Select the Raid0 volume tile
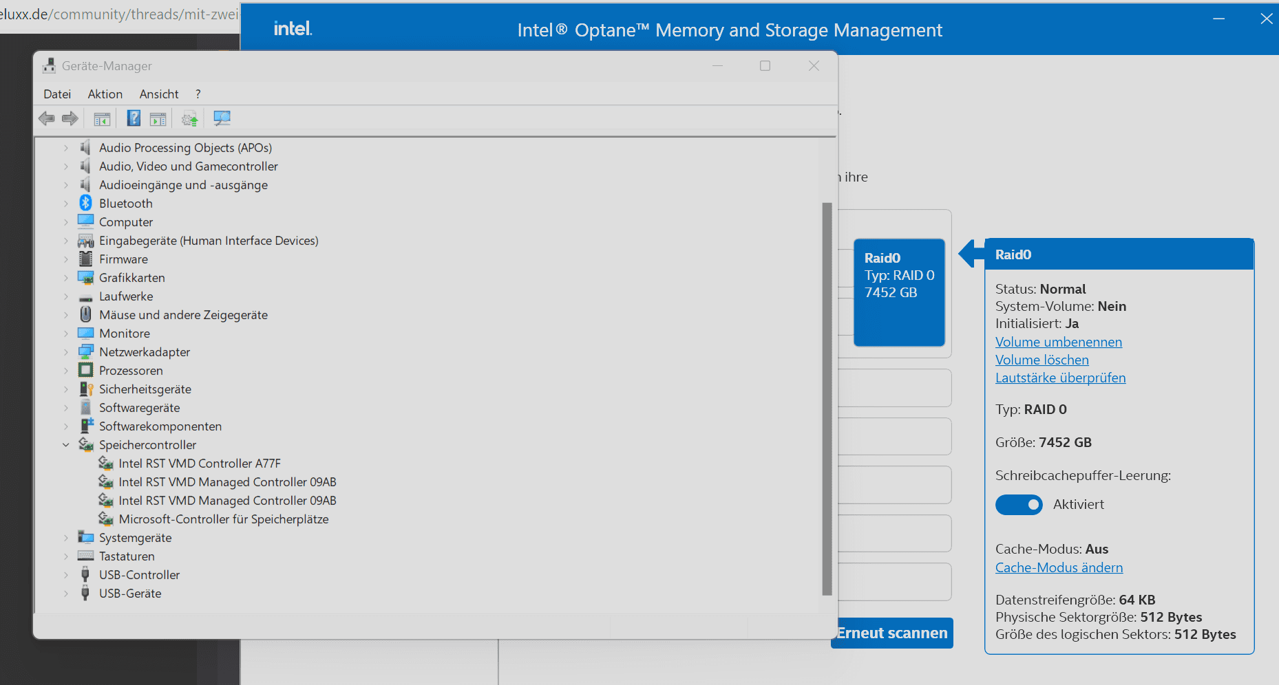 click(899, 292)
